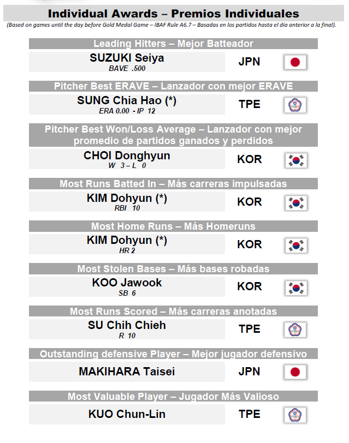This screenshot has height=443, width=349.
Task: Click the KOR code beside KOO Jawook
Action: pyautogui.click(x=250, y=286)
